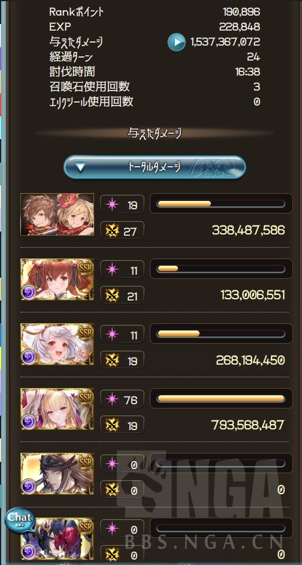Screen dimensions: 302x565
Task: Select the white-haired SSR character portrait
Action: coord(58,344)
